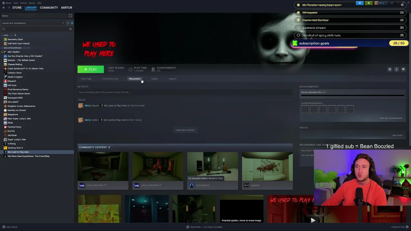Image resolution: width=411 pixels, height=231 pixels.
Task: Reveal the potential spoilers image
Action: (241, 209)
